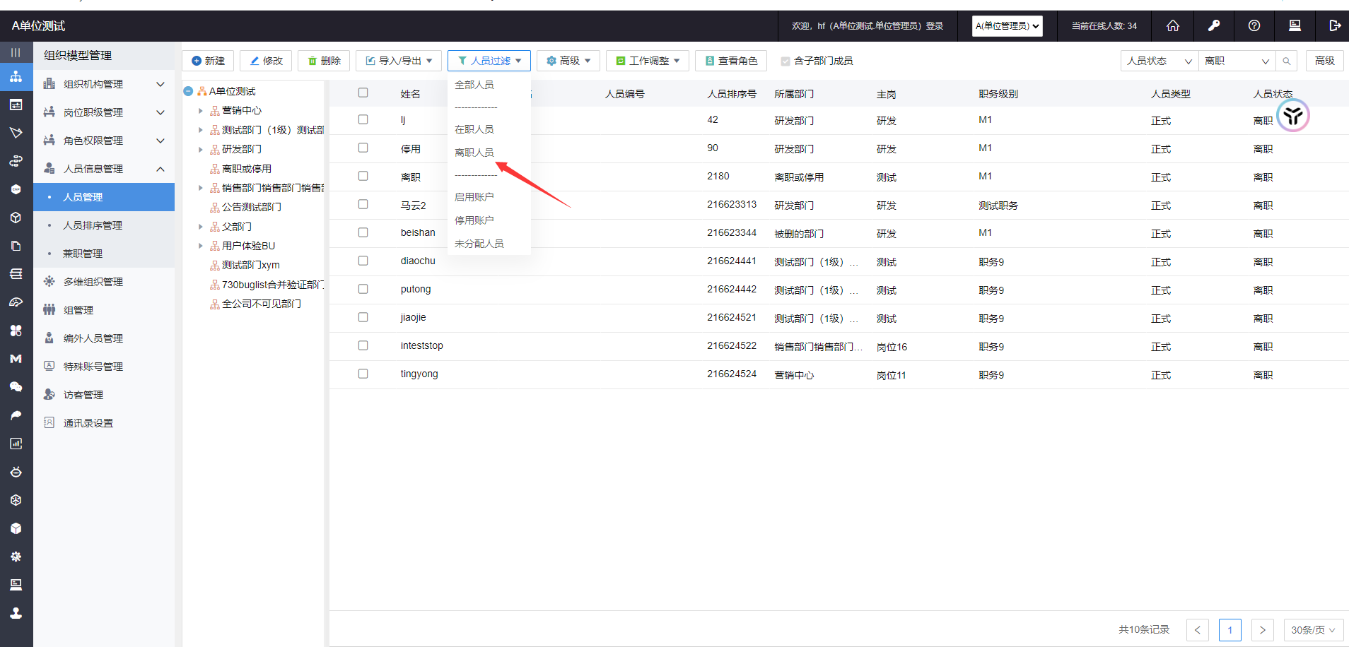Image resolution: width=1349 pixels, height=647 pixels.
Task: Click the organization chart sidebar icon
Action: click(x=16, y=76)
